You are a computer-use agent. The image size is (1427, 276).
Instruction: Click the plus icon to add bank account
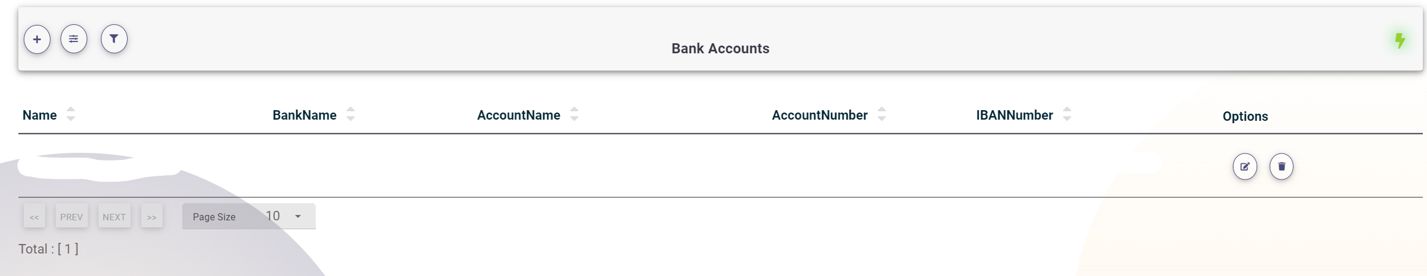(37, 40)
